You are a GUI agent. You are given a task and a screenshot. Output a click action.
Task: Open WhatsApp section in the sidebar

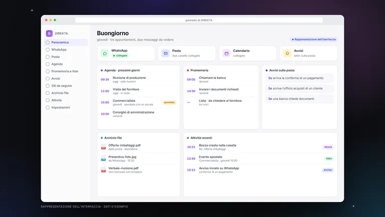click(x=66, y=49)
